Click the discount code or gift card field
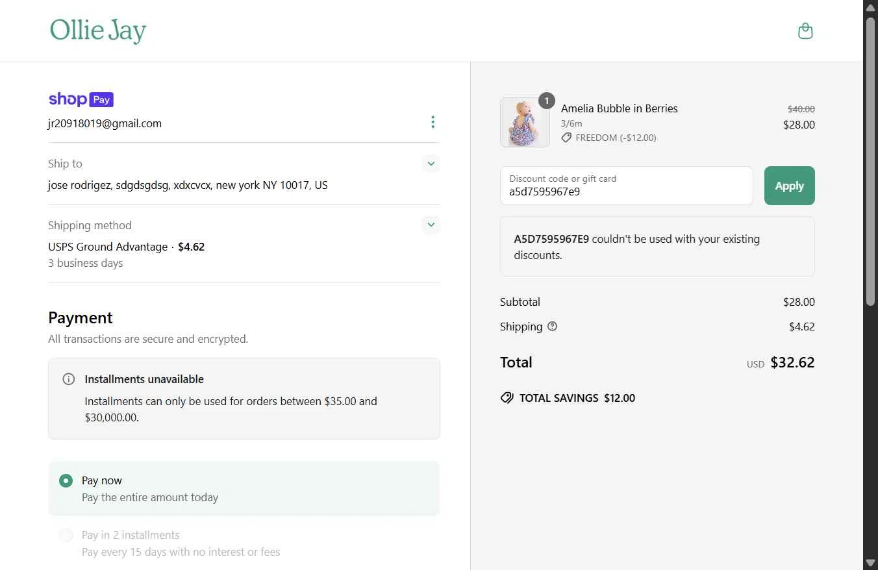 tap(626, 186)
